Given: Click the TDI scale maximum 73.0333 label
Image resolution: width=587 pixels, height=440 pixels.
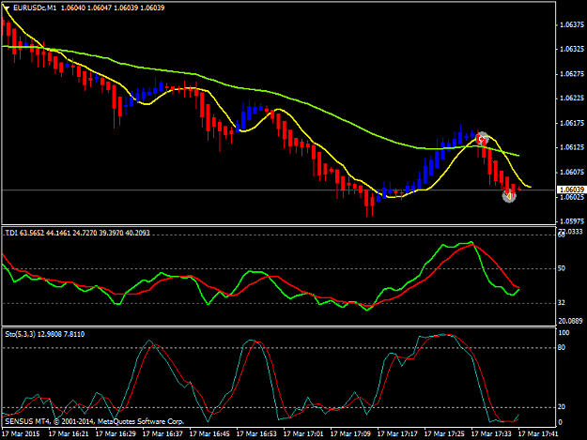Looking at the screenshot, I should (x=570, y=232).
